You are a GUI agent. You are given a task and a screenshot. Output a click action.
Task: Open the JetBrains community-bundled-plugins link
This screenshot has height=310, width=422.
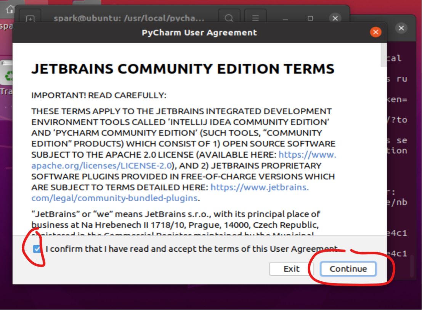click(x=170, y=193)
